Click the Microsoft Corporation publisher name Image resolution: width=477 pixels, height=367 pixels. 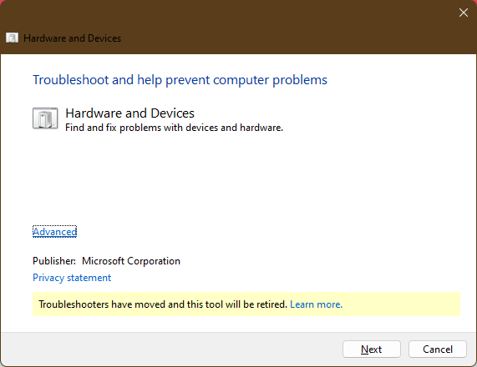pyautogui.click(x=131, y=261)
